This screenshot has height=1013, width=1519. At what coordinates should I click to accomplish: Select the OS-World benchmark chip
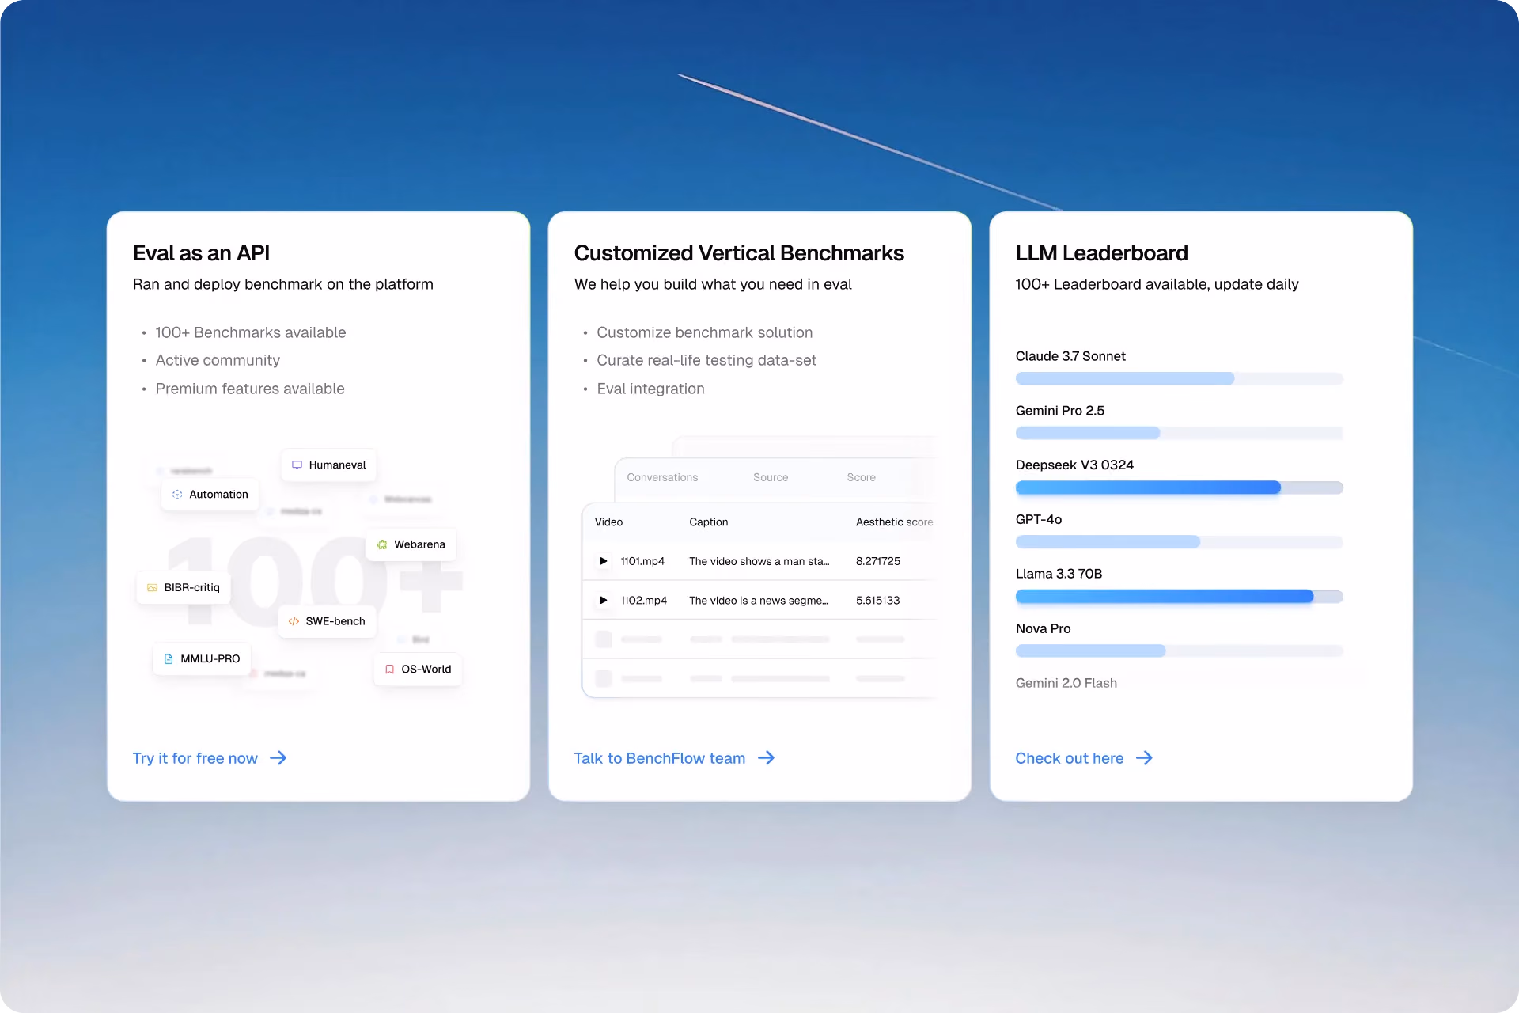(418, 669)
